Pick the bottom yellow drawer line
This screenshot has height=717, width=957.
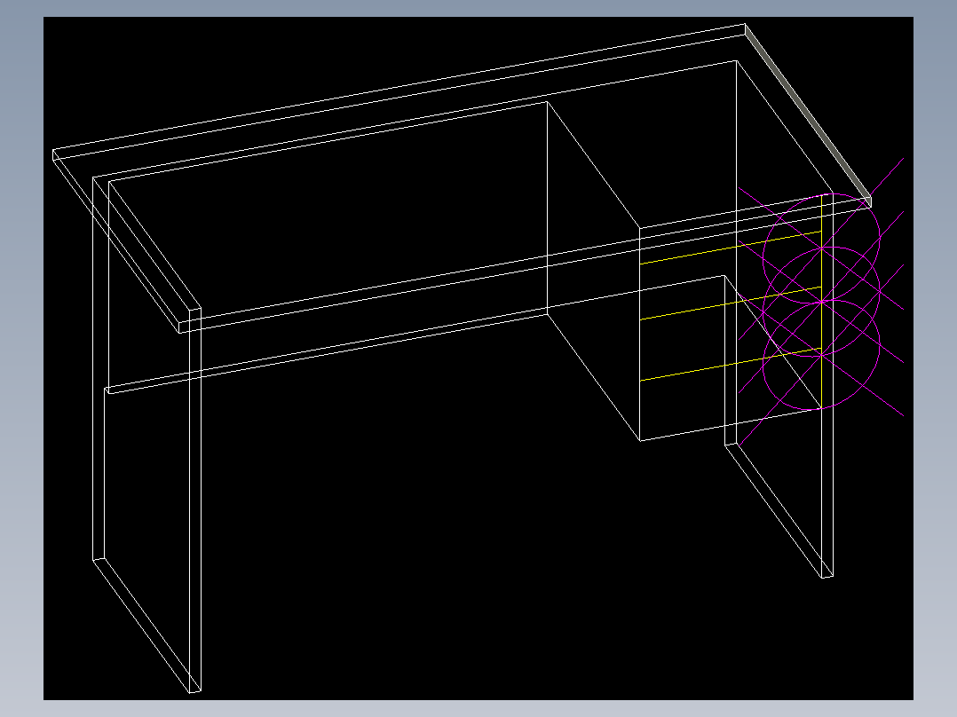[x=731, y=365]
